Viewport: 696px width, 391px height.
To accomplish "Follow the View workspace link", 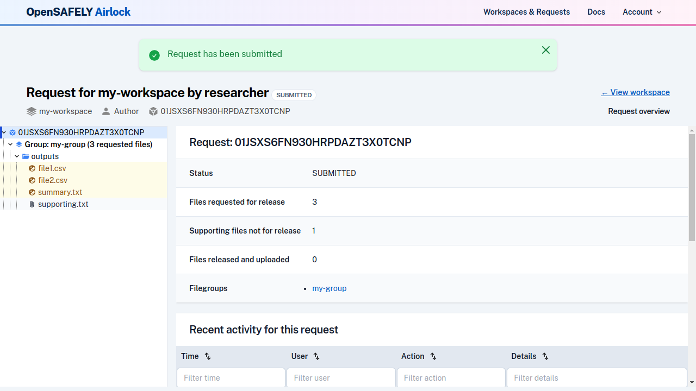I will tap(635, 92).
